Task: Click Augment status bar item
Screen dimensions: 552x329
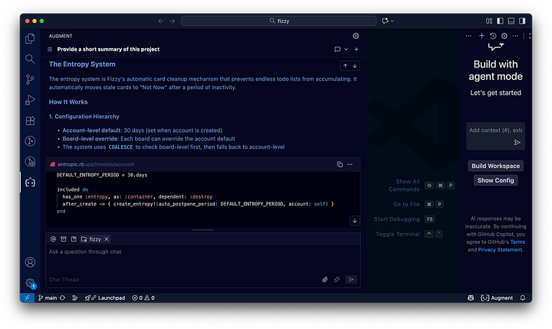Action: point(497,298)
